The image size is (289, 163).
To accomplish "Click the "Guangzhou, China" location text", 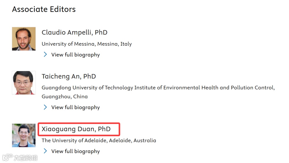I will tap(64, 96).
